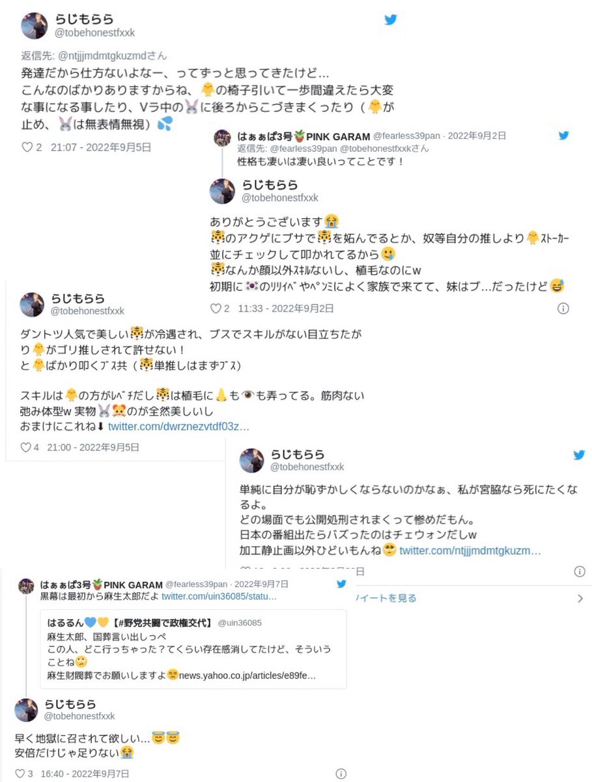Click Twitter bird icon on fearless39pan 9月2日 reply
Viewport: 592px width, 782px height.
pos(564,136)
